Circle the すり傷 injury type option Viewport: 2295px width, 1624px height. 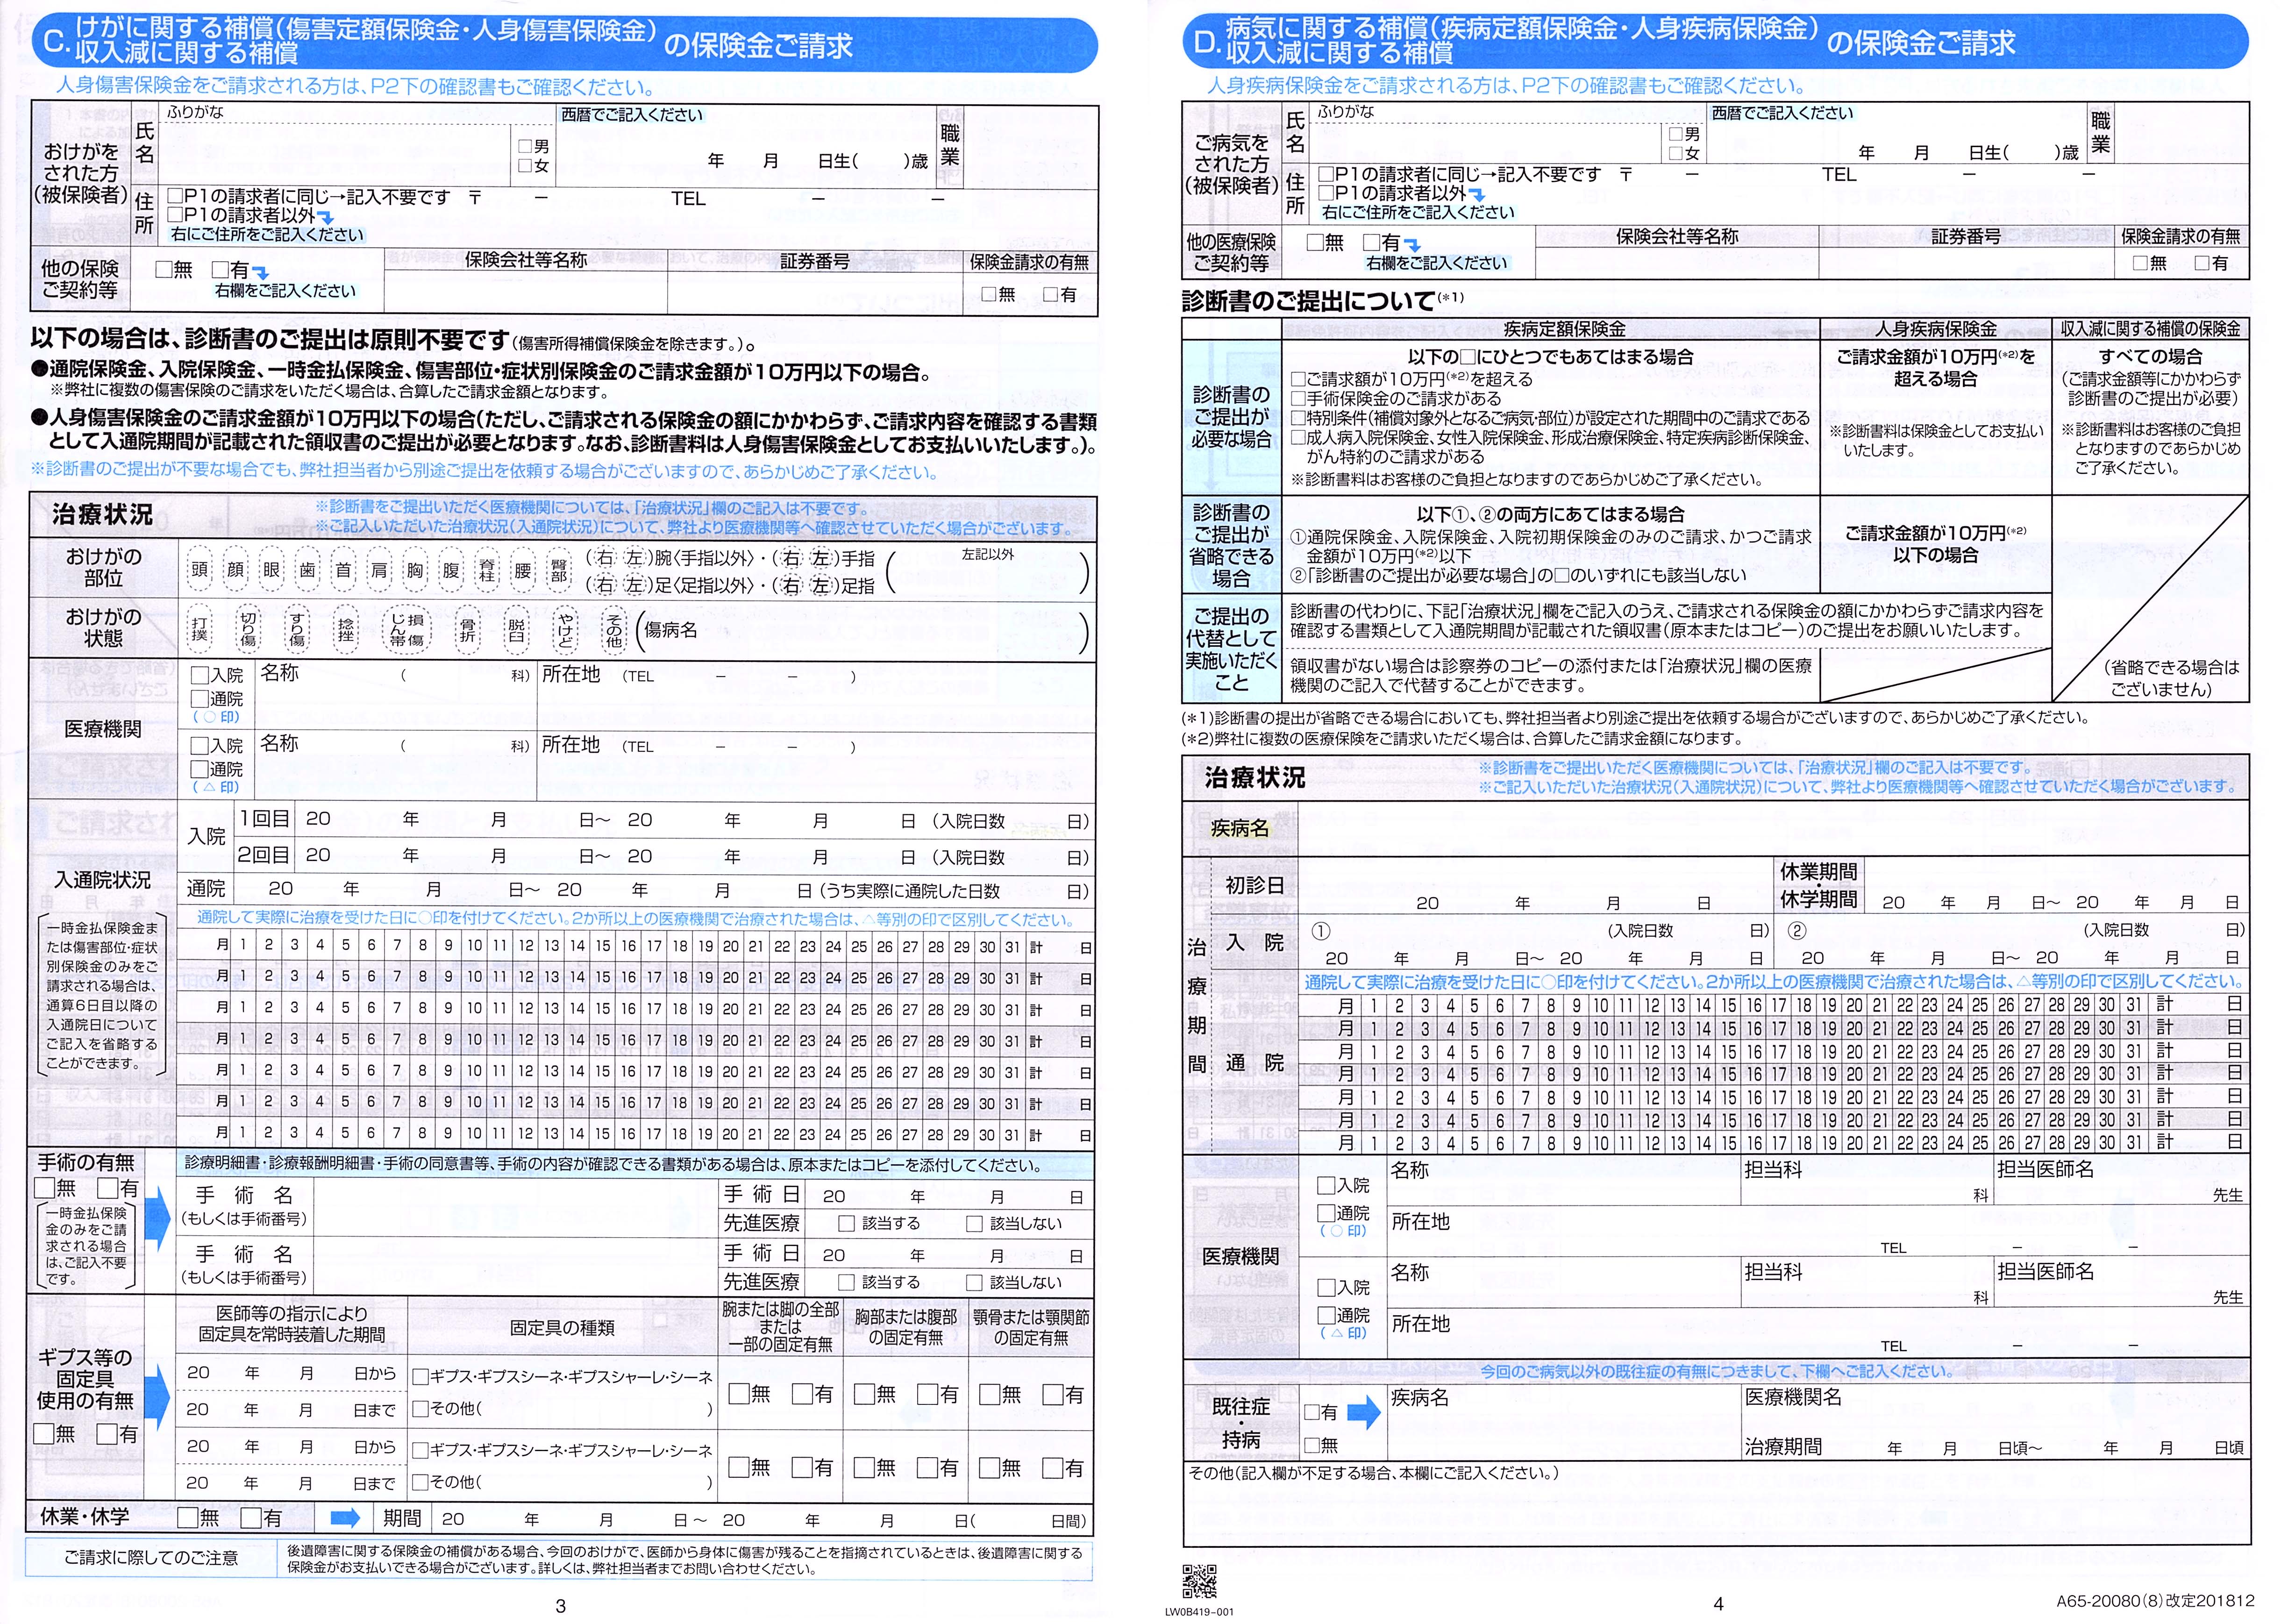(297, 630)
